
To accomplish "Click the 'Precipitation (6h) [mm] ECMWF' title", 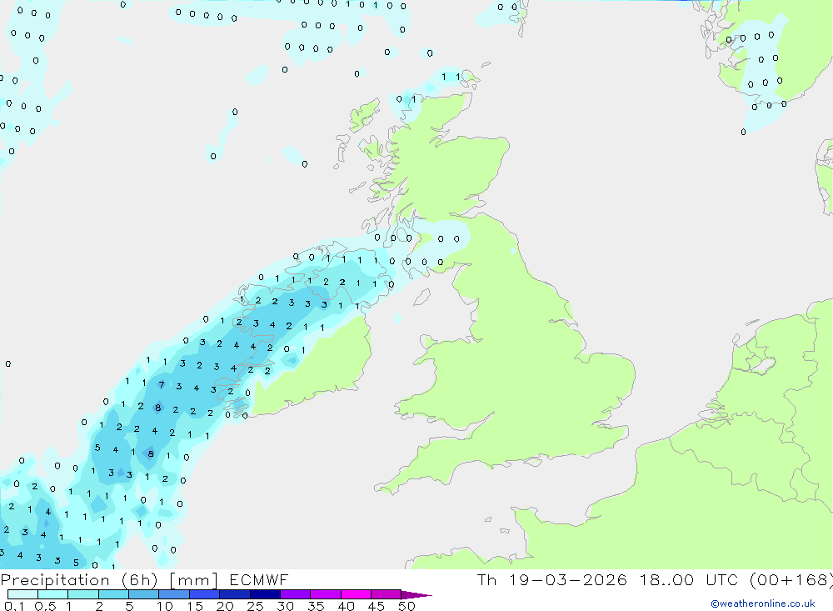I will (144, 579).
